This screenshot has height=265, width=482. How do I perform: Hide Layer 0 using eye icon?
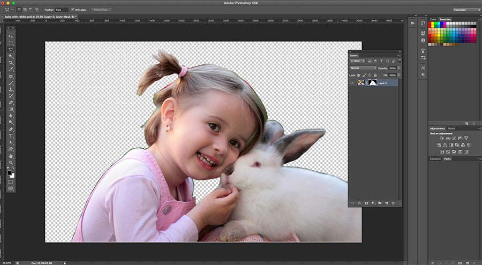pyautogui.click(x=352, y=83)
